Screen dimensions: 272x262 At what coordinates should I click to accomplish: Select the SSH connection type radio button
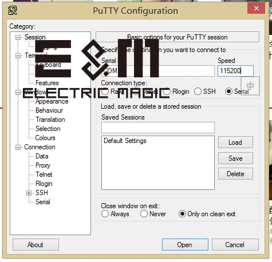(198, 92)
